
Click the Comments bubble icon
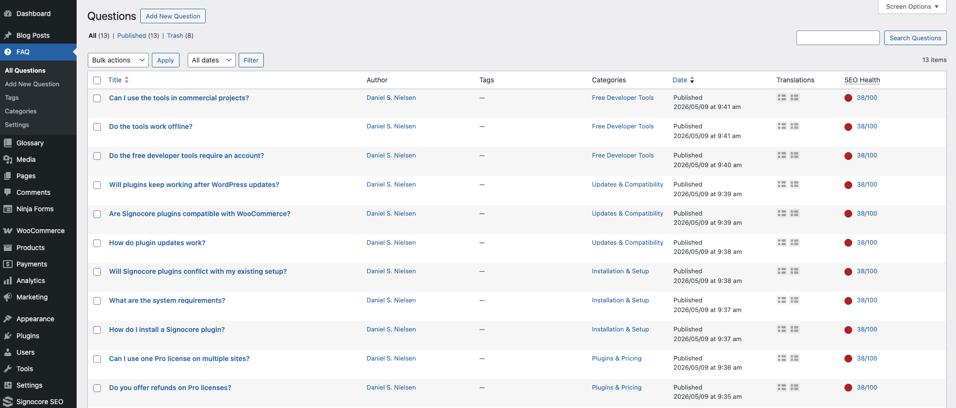tap(8, 192)
